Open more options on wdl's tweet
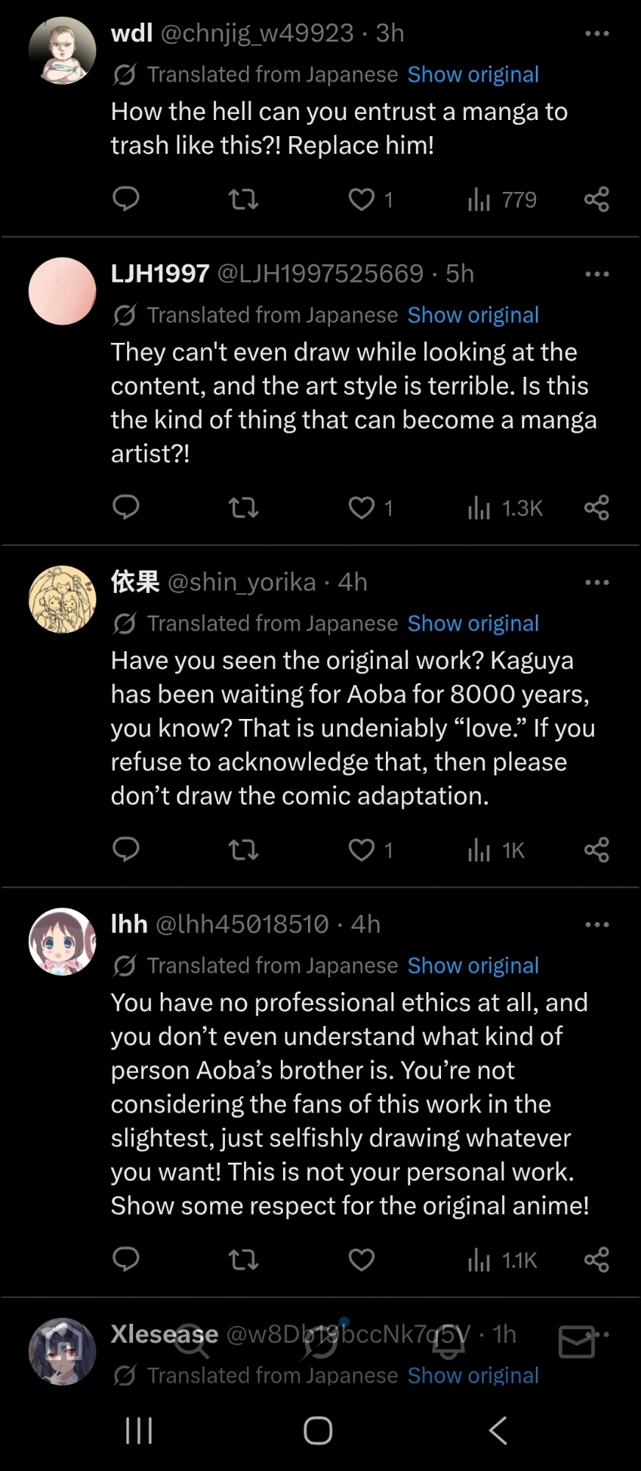Viewport: 641px width, 1471px height. tap(596, 34)
